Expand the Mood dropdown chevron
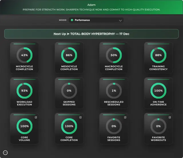 point(120,21)
